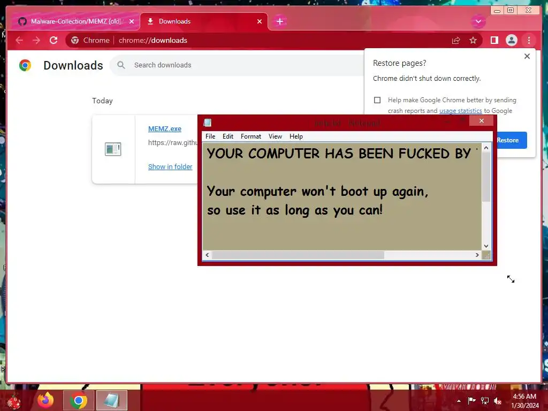The height and width of the screenshot is (411, 548).
Task: Open Notepad Edit menu
Action: 228,136
